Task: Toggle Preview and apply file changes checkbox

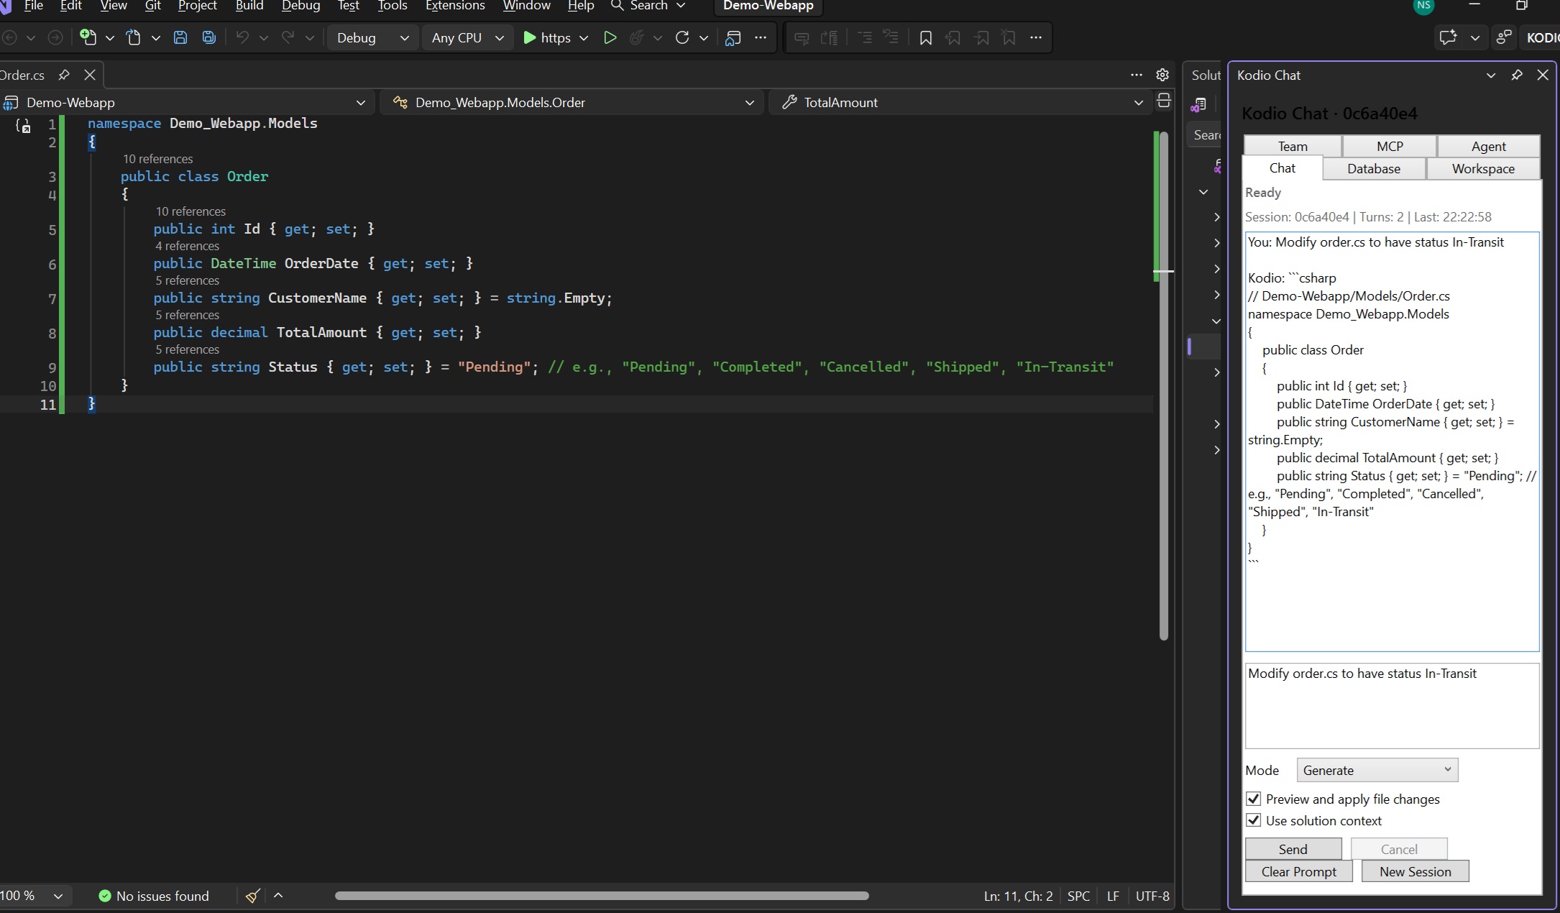Action: [x=1254, y=799]
